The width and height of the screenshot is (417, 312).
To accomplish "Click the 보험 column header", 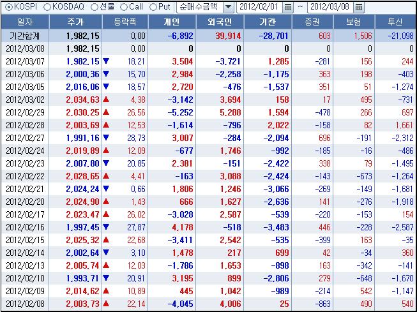I will (x=354, y=22).
